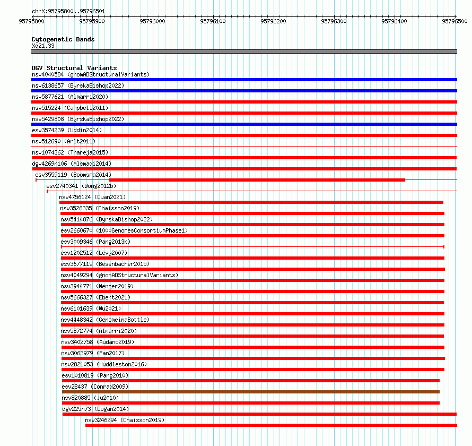Open variant nsv3944771 (Wenger2019)
The image size is (472, 446).
coord(97,286)
